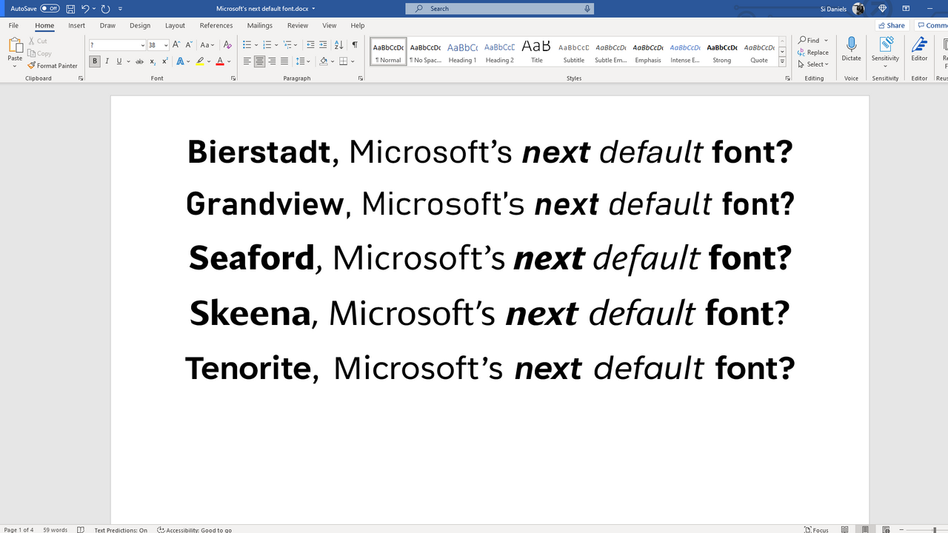Viewport: 948px width, 533px height.
Task: Toggle Strikethrough formatting
Action: click(139, 61)
